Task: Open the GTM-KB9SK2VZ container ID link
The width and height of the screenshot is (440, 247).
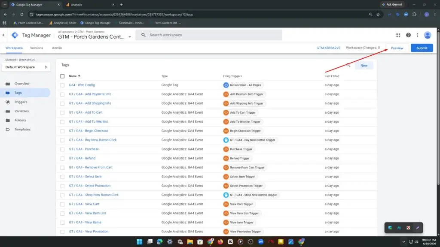Action: click(328, 48)
